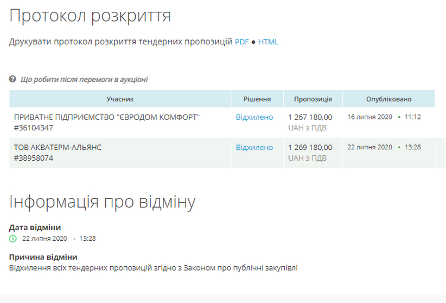
Task: Open the HTML version of the protocol
Action: 268,42
